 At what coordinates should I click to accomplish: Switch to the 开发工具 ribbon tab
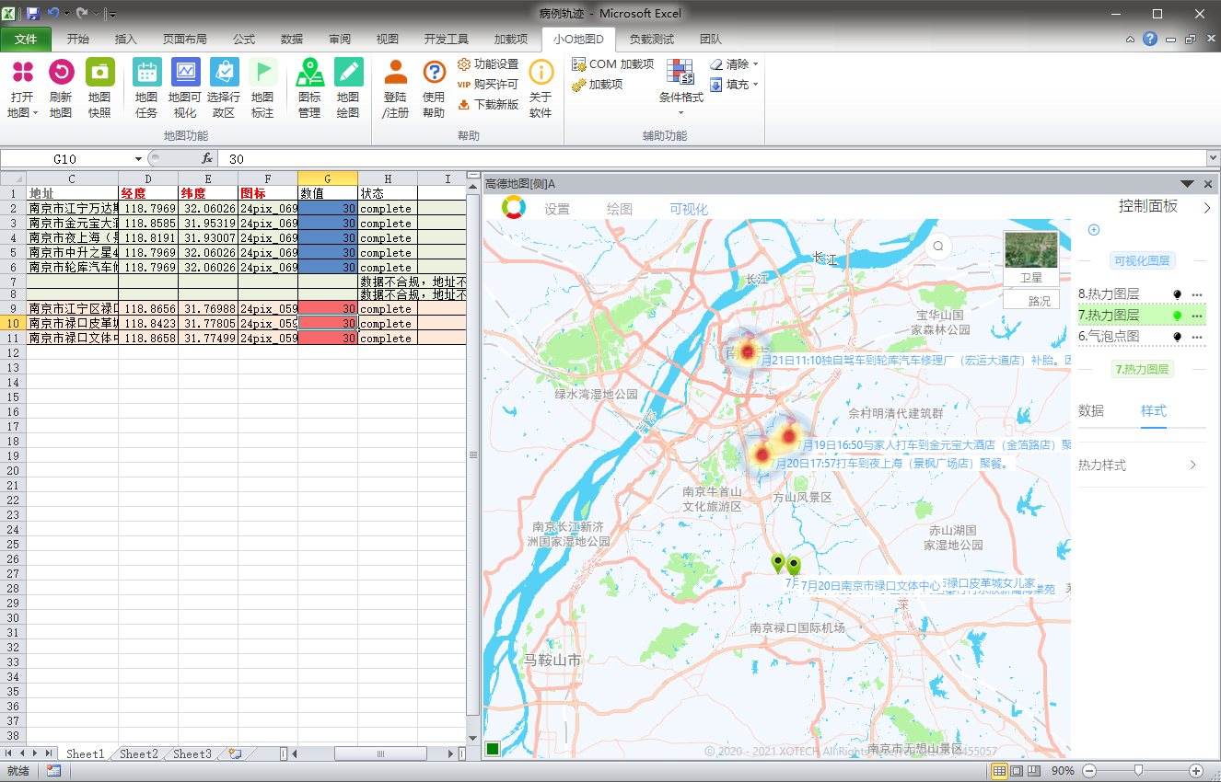click(447, 40)
